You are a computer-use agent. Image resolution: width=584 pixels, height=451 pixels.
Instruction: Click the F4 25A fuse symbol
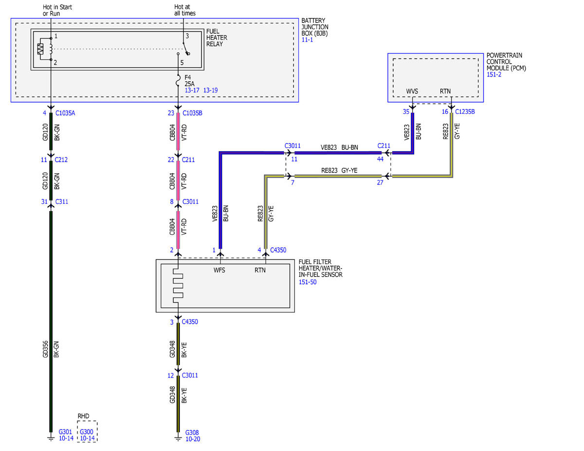tap(178, 84)
